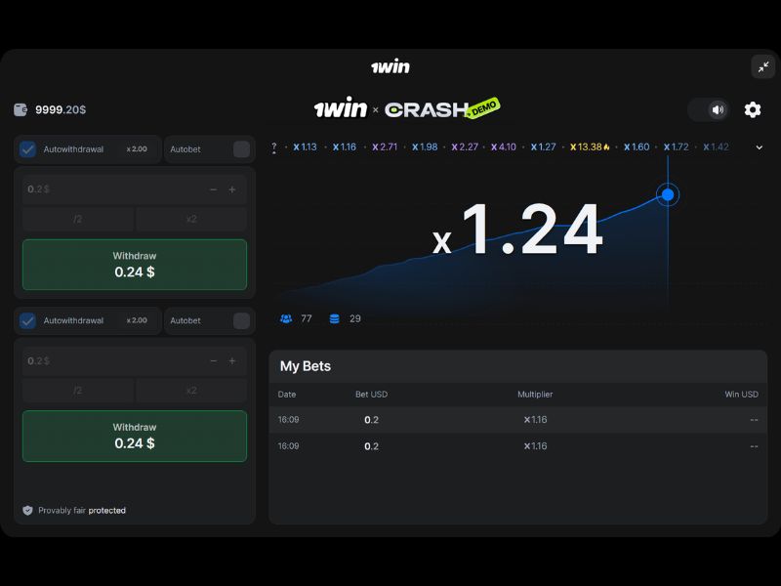Click the top bet amount input field

pyautogui.click(x=112, y=189)
